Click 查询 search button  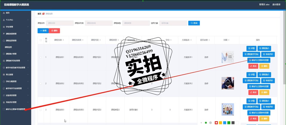(x=194, y=23)
